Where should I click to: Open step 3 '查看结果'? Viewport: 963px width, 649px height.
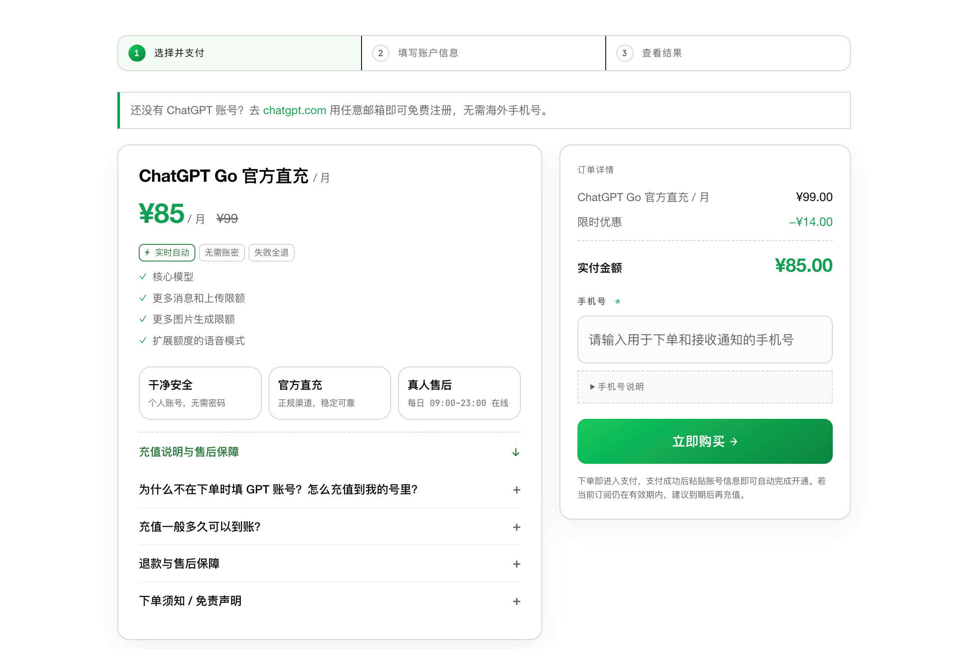coord(728,53)
